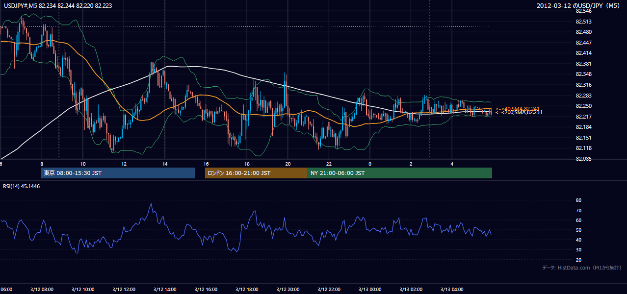Click price axis value 82.480
Viewport: 627px width, 294px height.
coord(583,32)
